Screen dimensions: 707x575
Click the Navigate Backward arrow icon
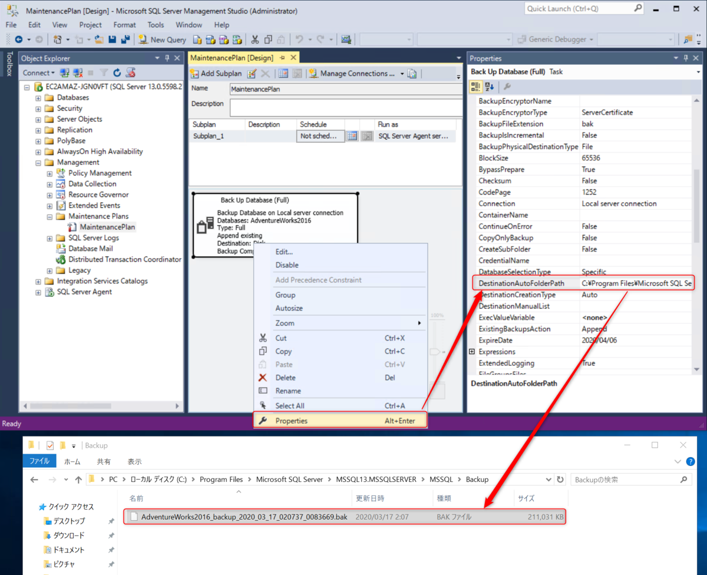[x=19, y=39]
